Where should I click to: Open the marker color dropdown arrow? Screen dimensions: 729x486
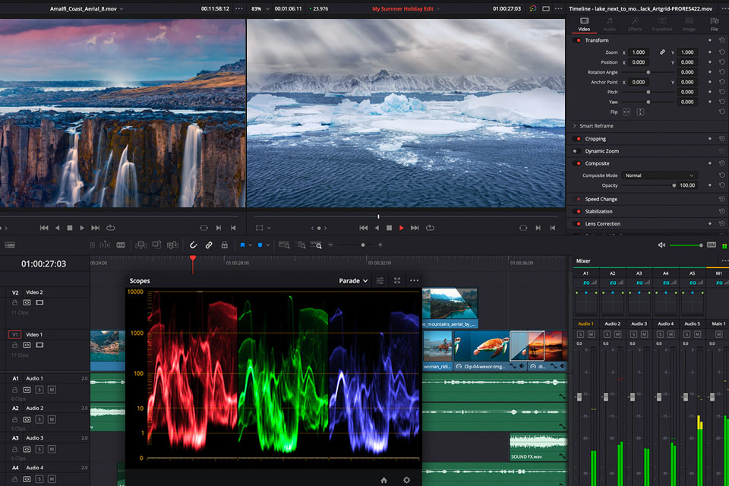coord(268,245)
